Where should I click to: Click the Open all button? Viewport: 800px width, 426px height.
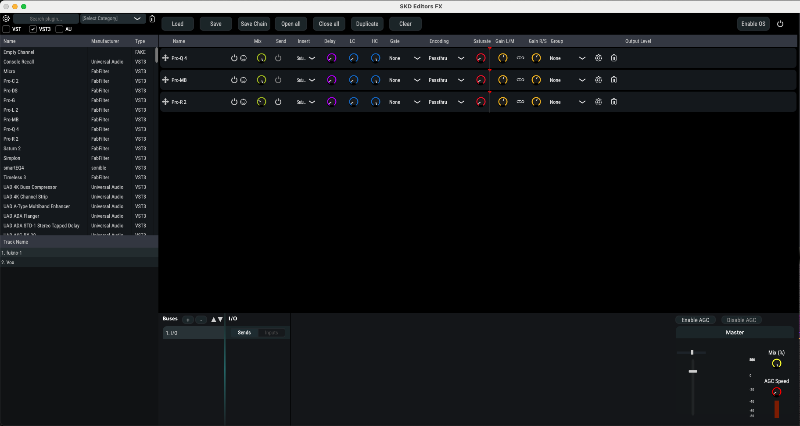[x=291, y=24]
